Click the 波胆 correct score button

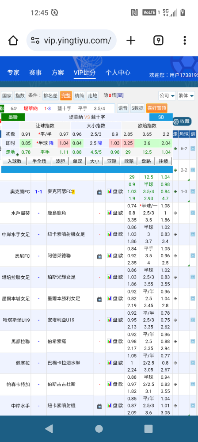[x=61, y=161]
